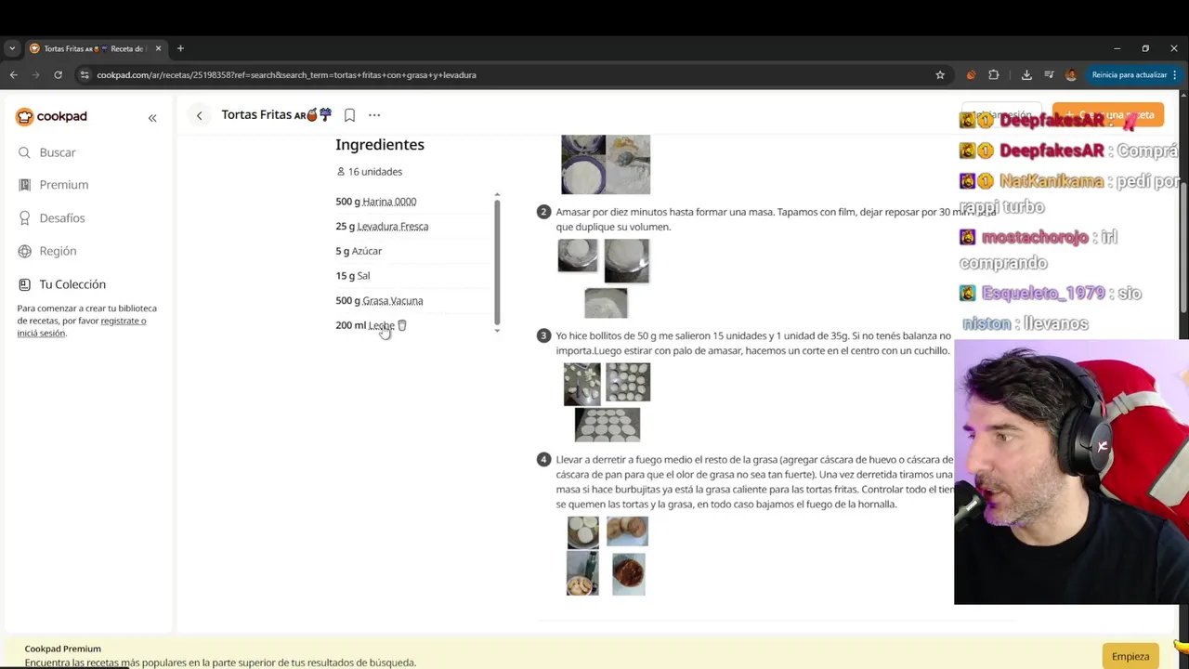This screenshot has width=1189, height=669.
Task: Click the trash icon next to Leche
Action: (x=402, y=325)
